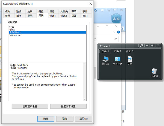Click the 应用(A) apply button
Viewport: 164px width, 126px height.
tap(83, 119)
